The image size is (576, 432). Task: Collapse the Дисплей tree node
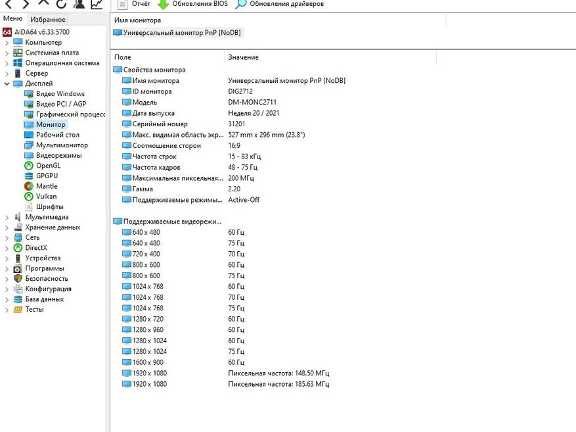click(x=7, y=84)
